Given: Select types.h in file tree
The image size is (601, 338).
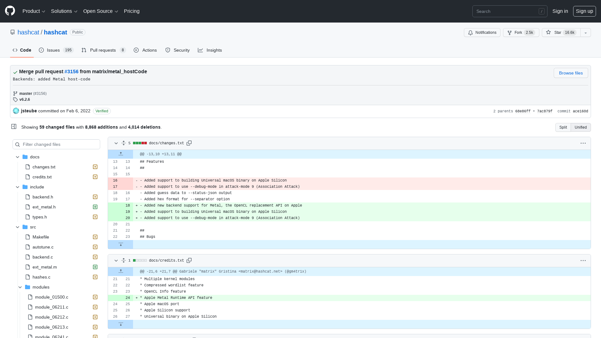Looking at the screenshot, I should tap(40, 217).
